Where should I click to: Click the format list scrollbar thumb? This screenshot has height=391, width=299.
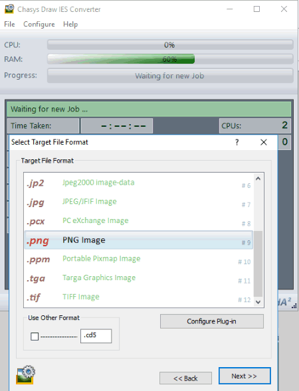coord(258,264)
